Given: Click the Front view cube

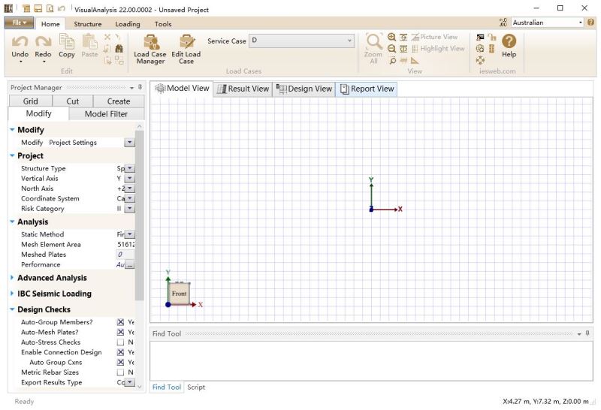Looking at the screenshot, I should point(179,294).
